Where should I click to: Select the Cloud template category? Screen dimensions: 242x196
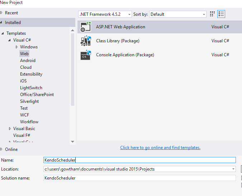[x=26, y=67]
